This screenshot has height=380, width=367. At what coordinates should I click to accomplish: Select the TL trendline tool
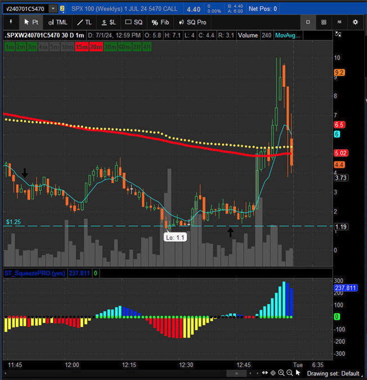pos(84,23)
